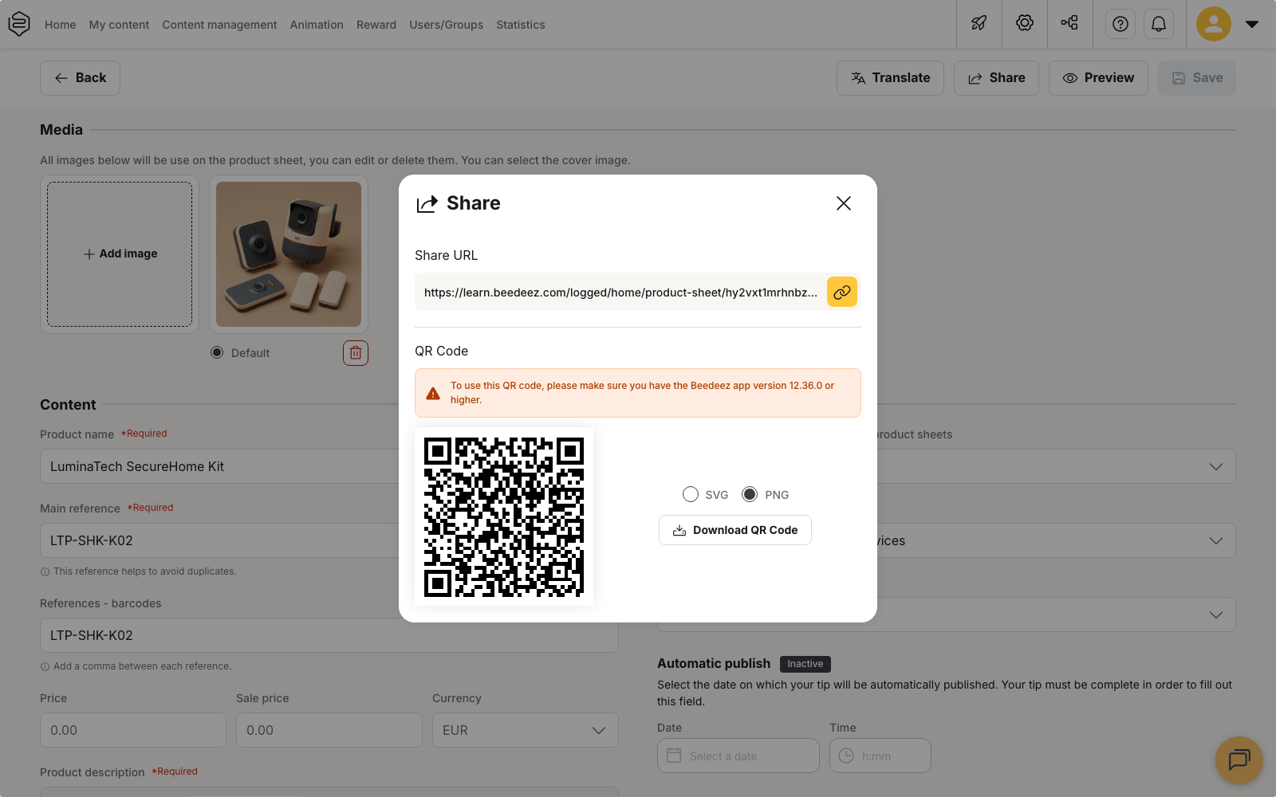Click the Add image tile
The height and width of the screenshot is (797, 1276).
120,254
